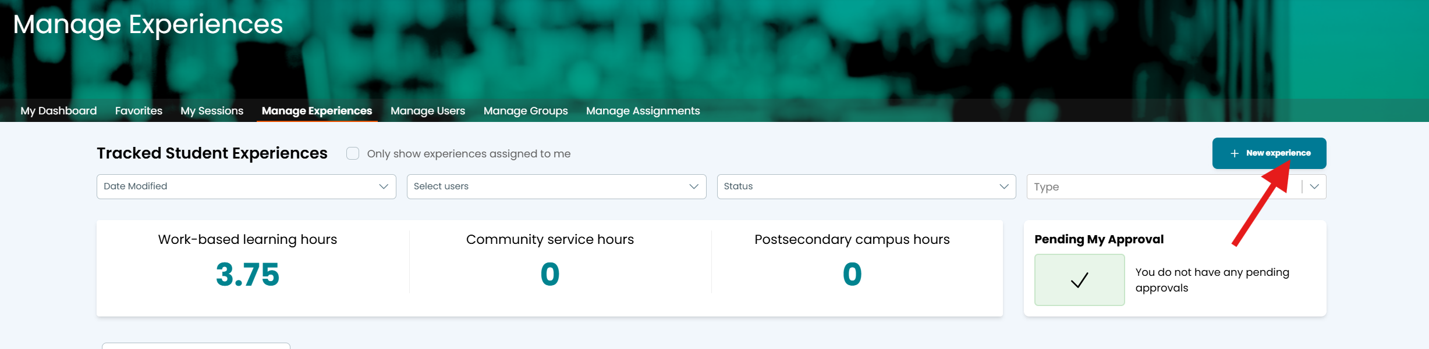Enable only show experiences assigned to me
Screen dimensions: 1429x349
[x=353, y=153]
